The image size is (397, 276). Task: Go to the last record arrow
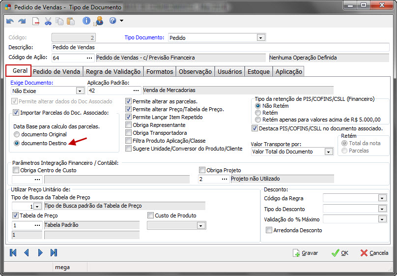click(54, 252)
